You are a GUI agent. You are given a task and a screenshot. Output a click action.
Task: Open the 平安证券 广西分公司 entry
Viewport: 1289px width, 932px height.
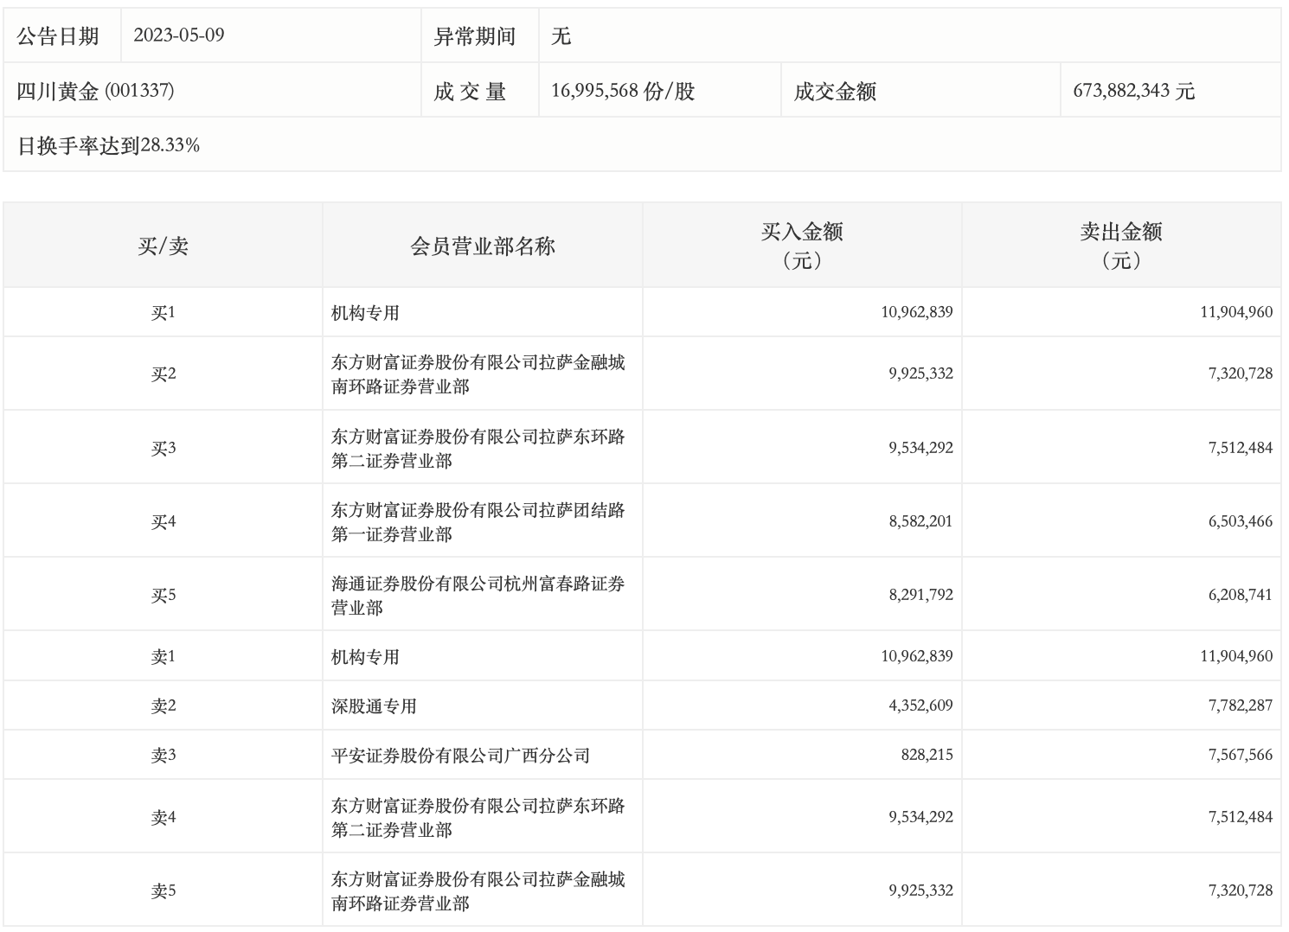click(460, 756)
